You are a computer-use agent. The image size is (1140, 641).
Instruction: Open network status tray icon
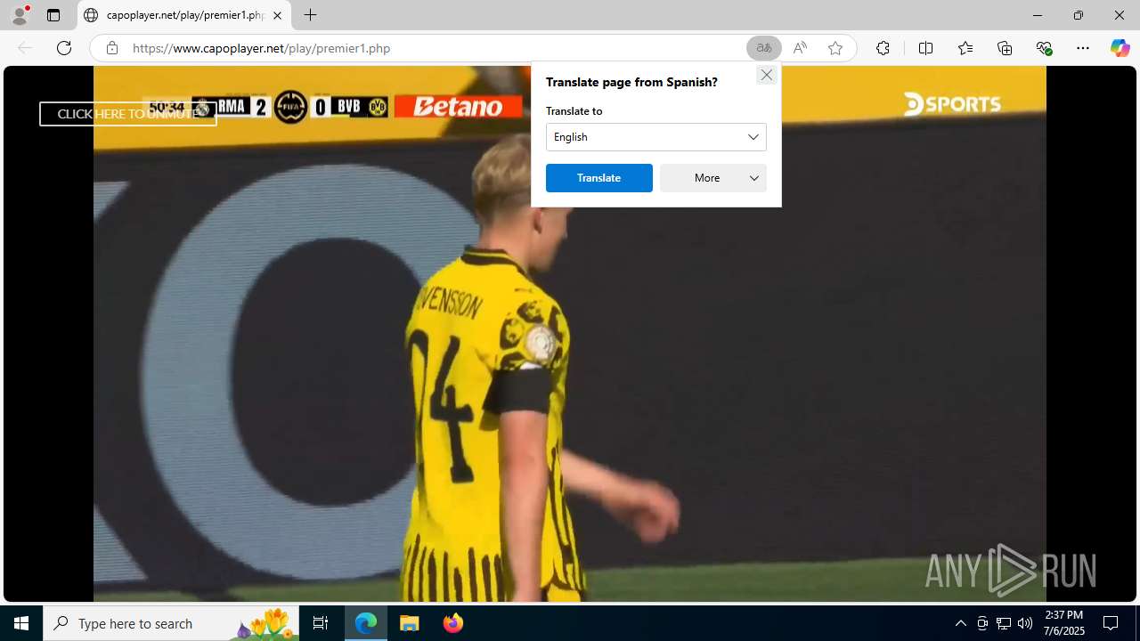coord(1004,623)
